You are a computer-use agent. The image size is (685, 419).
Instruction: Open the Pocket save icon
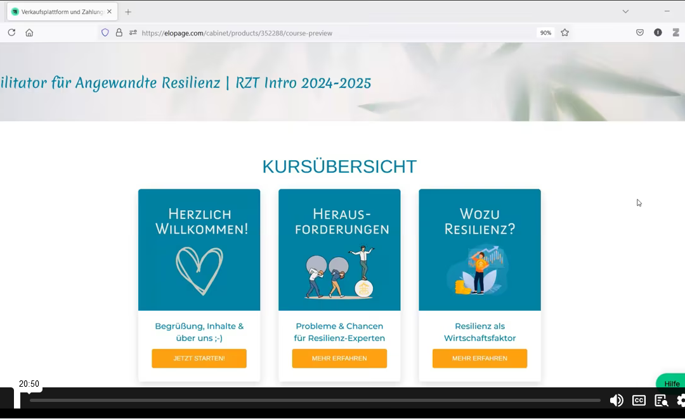coord(640,33)
